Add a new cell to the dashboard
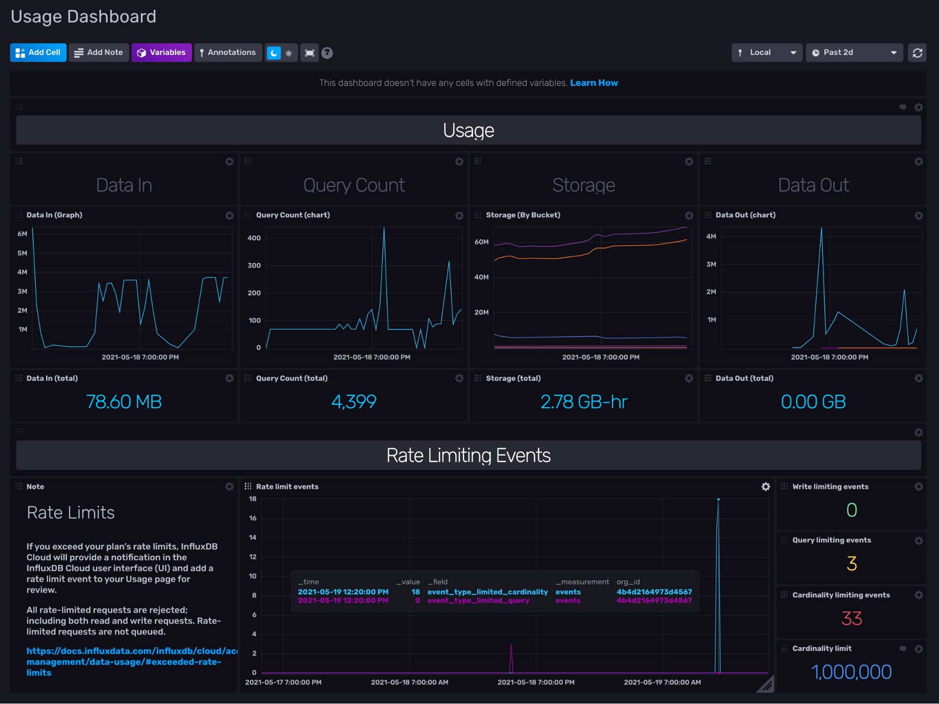The width and height of the screenshot is (939, 704). pos(38,52)
